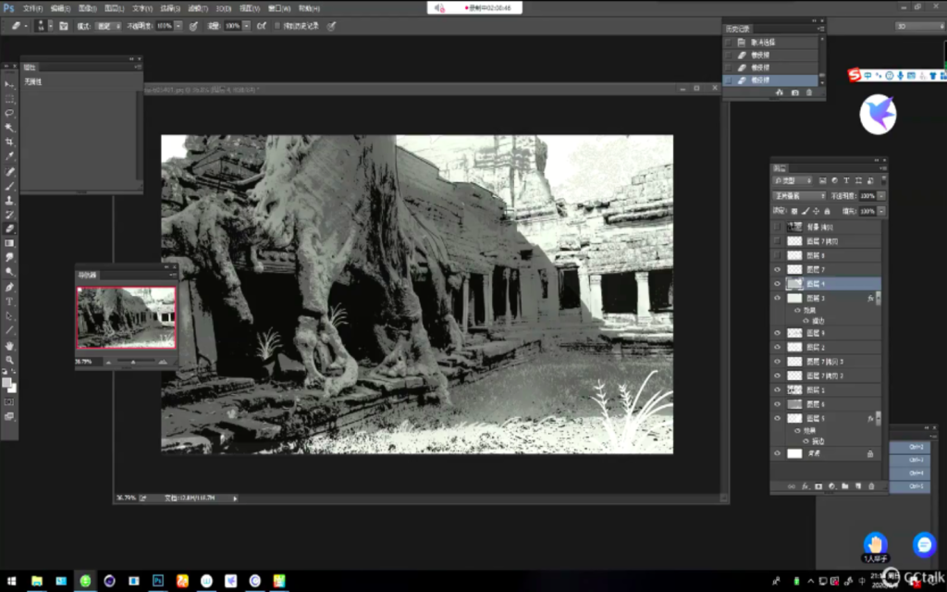Open the layer opacity dropdown arrow
Image resolution: width=947 pixels, height=592 pixels.
[x=881, y=196]
